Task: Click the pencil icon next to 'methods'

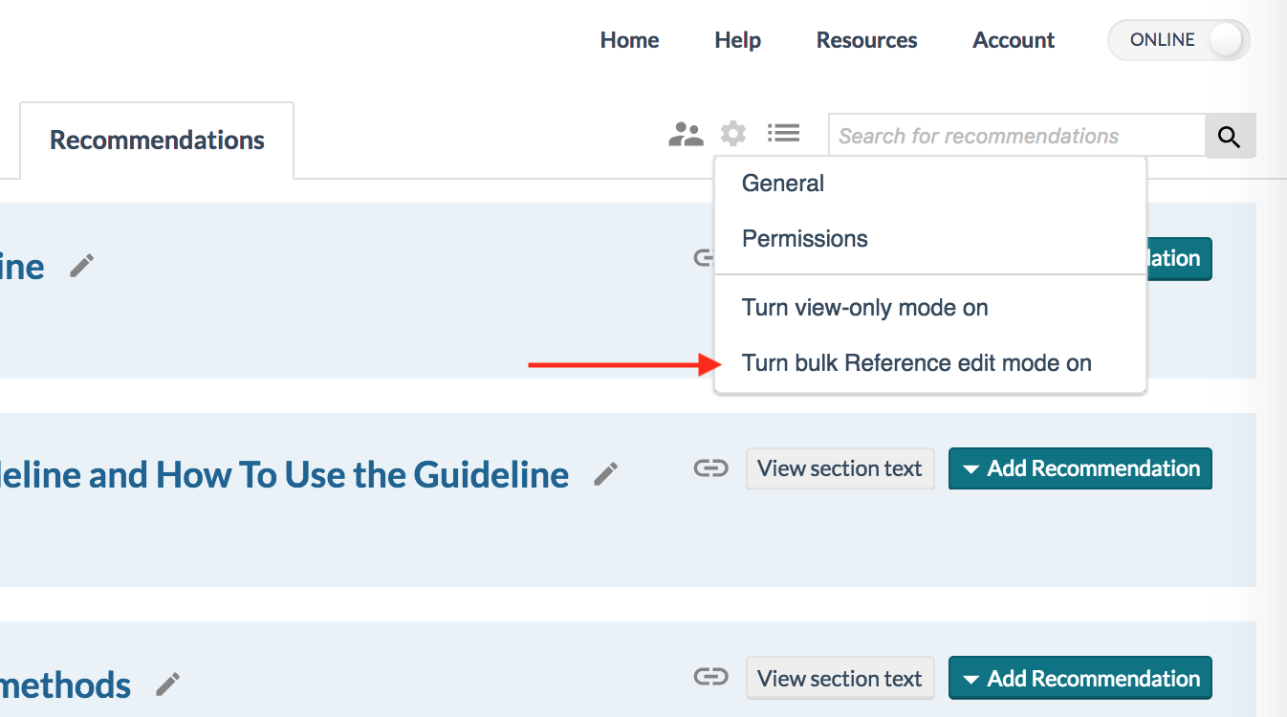Action: click(x=167, y=684)
